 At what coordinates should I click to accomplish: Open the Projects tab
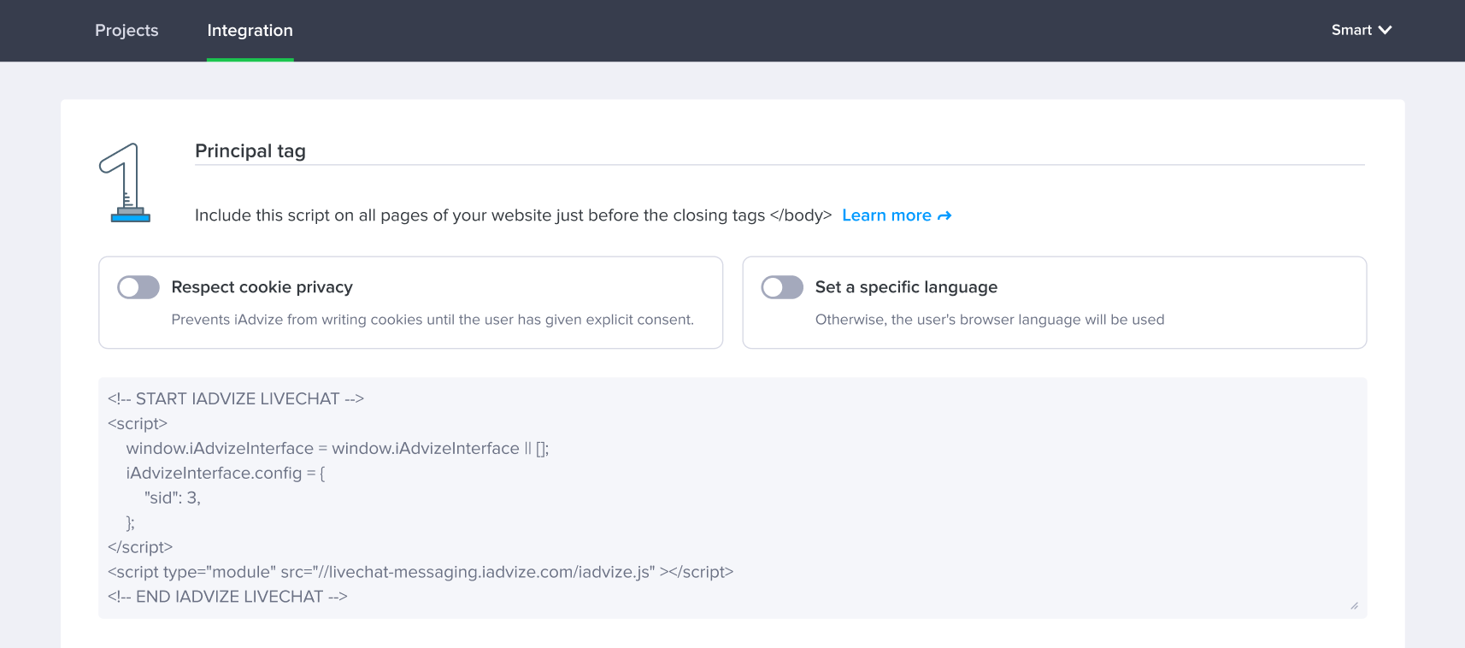point(126,30)
